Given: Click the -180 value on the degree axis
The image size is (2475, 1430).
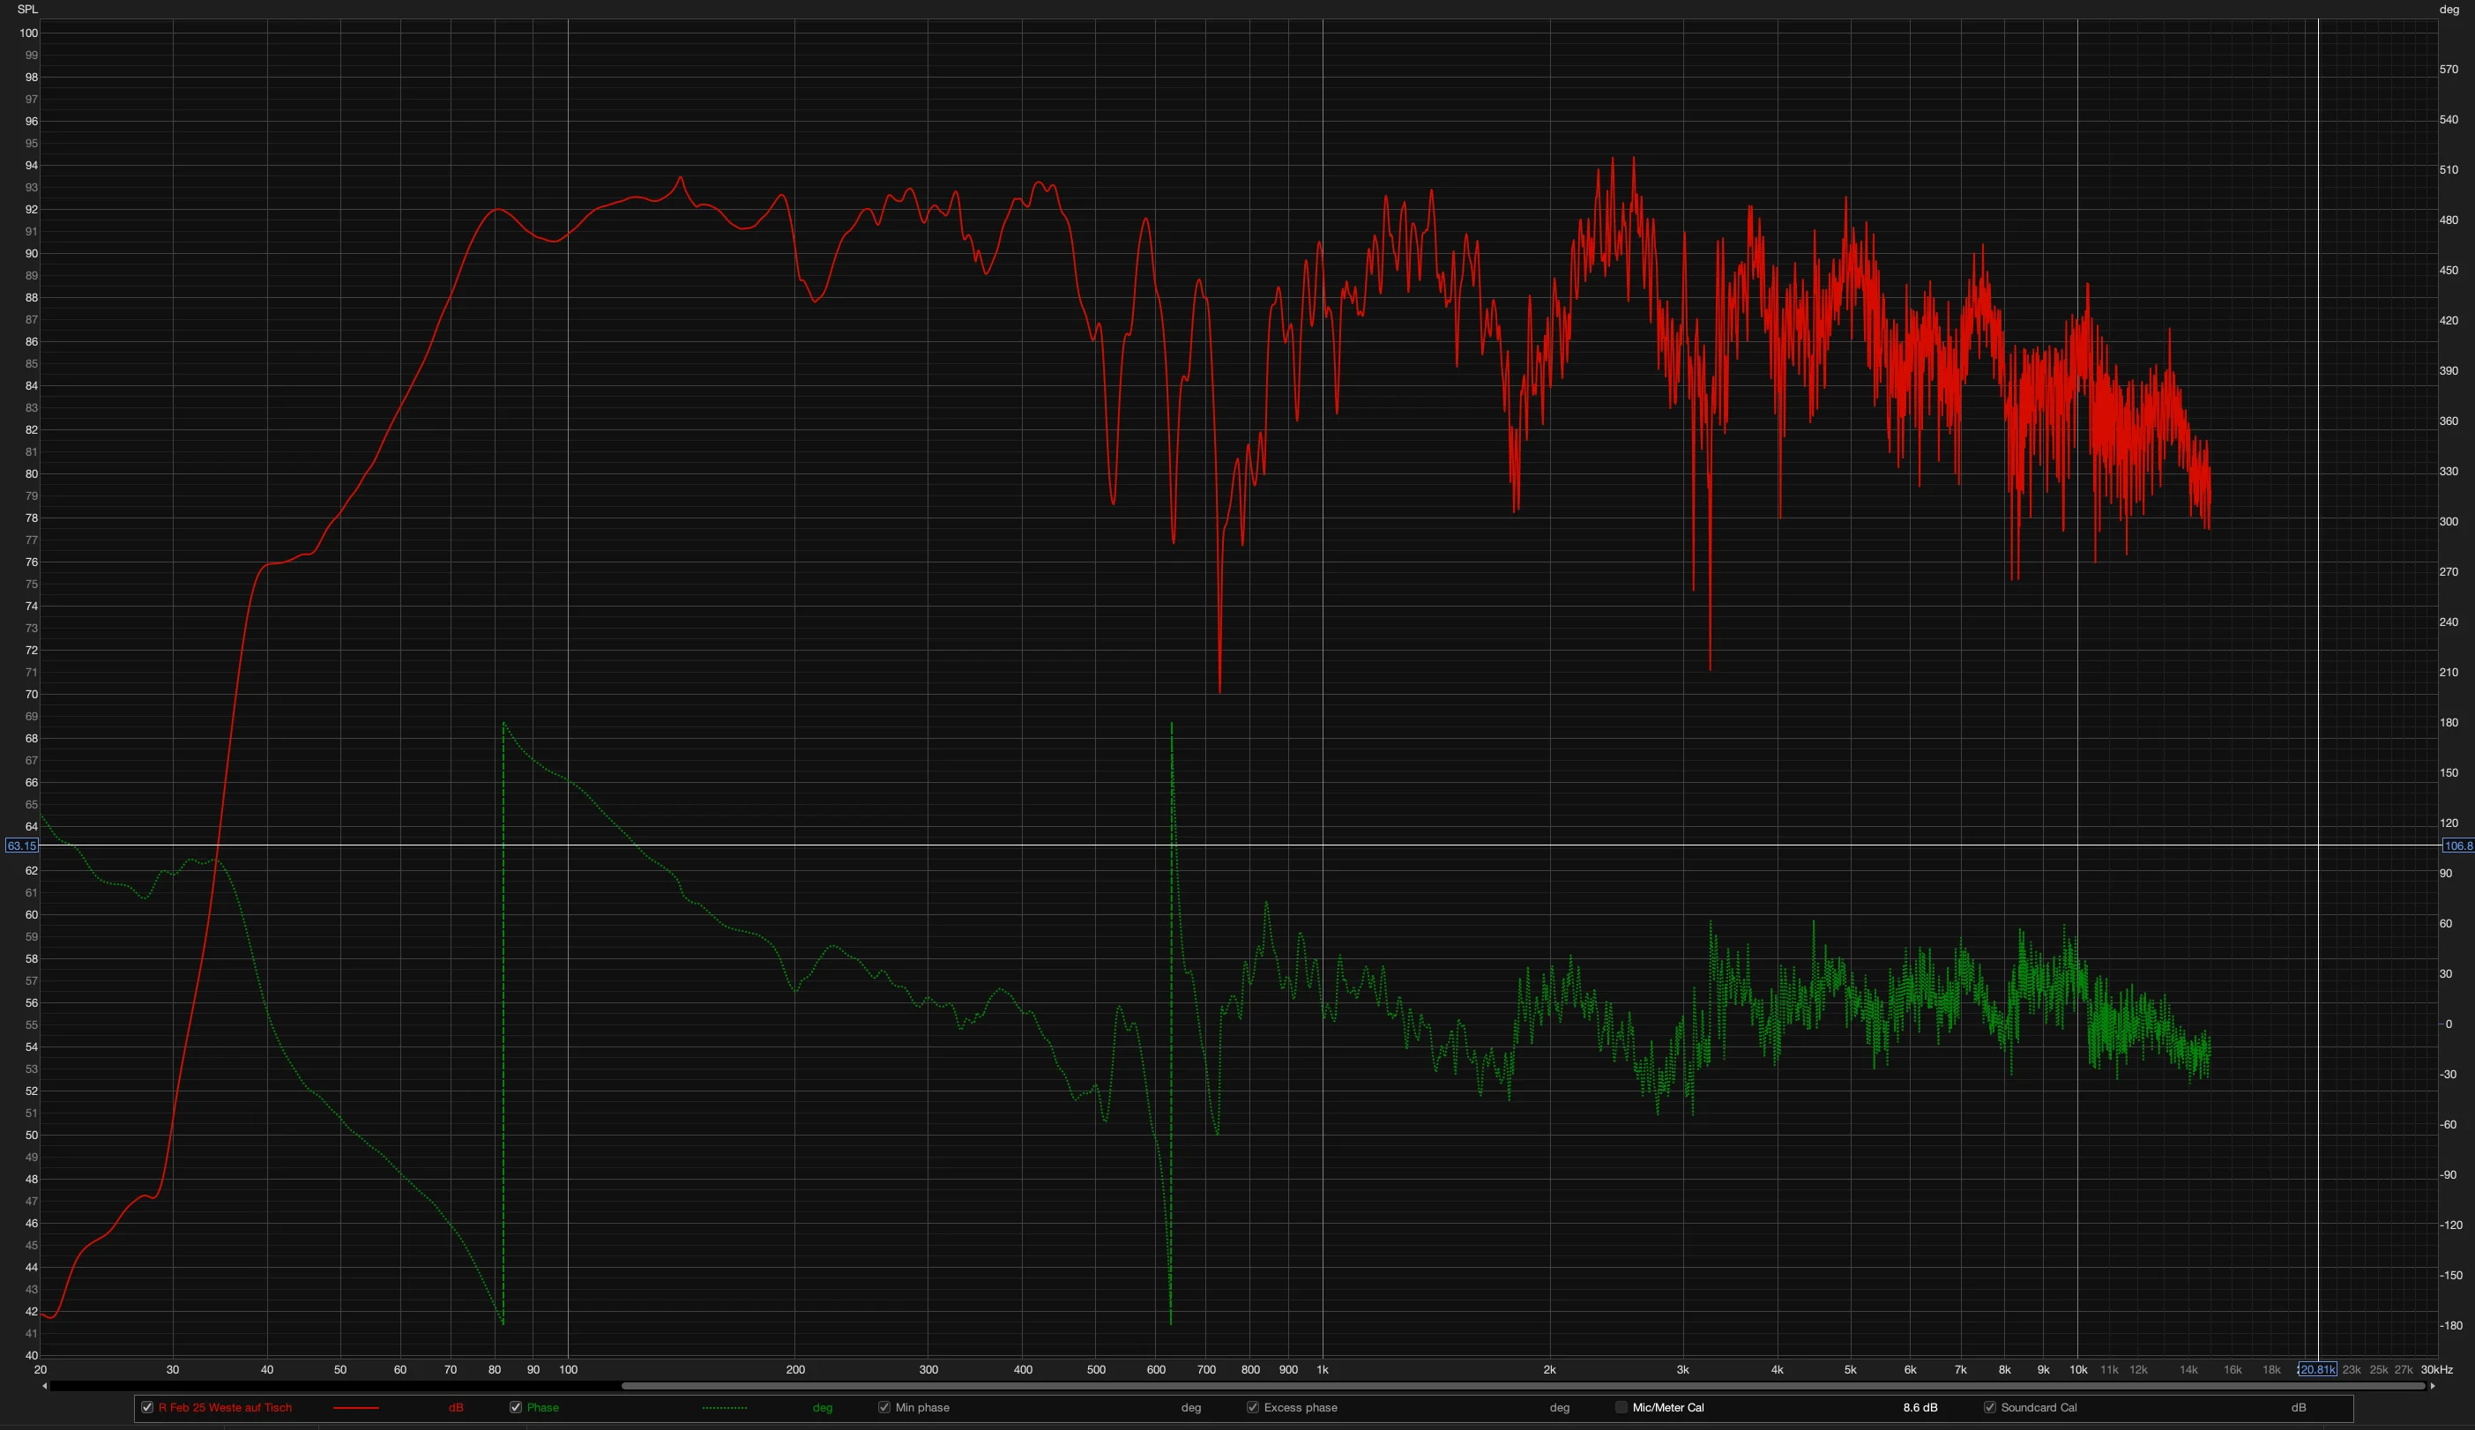Looking at the screenshot, I should pos(2451,1326).
